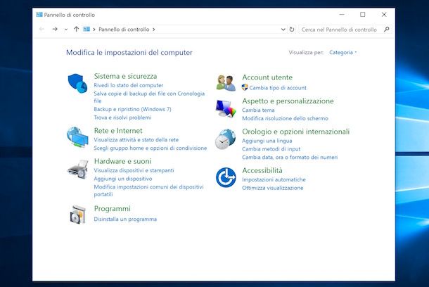Click Cambia metodi di input
Screen dimensions: 429x287
click(271, 149)
